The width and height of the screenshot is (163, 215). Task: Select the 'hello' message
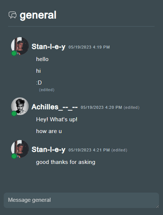[x=42, y=59]
